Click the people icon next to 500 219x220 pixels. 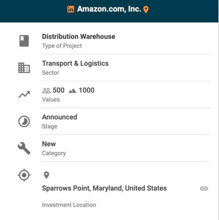46,91
